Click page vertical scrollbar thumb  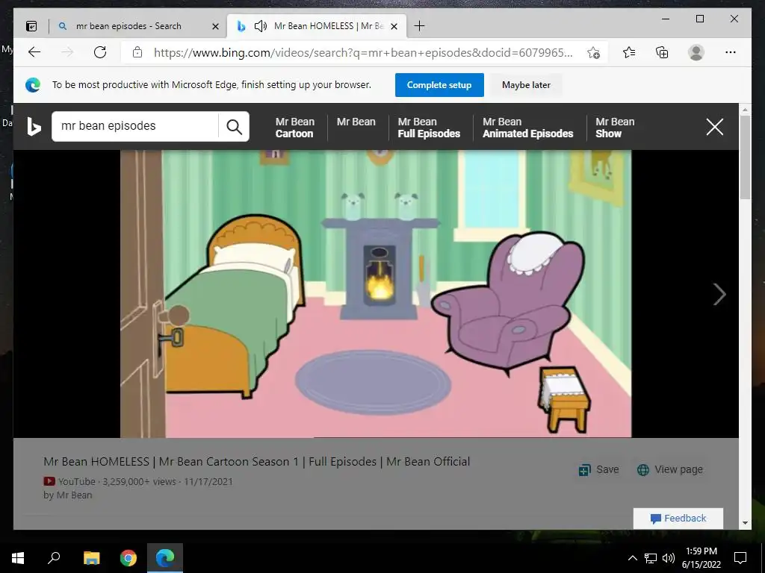click(745, 157)
